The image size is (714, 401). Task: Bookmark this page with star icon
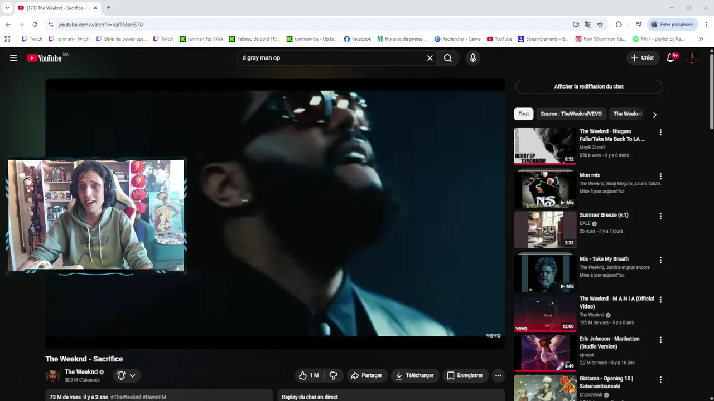(600, 25)
